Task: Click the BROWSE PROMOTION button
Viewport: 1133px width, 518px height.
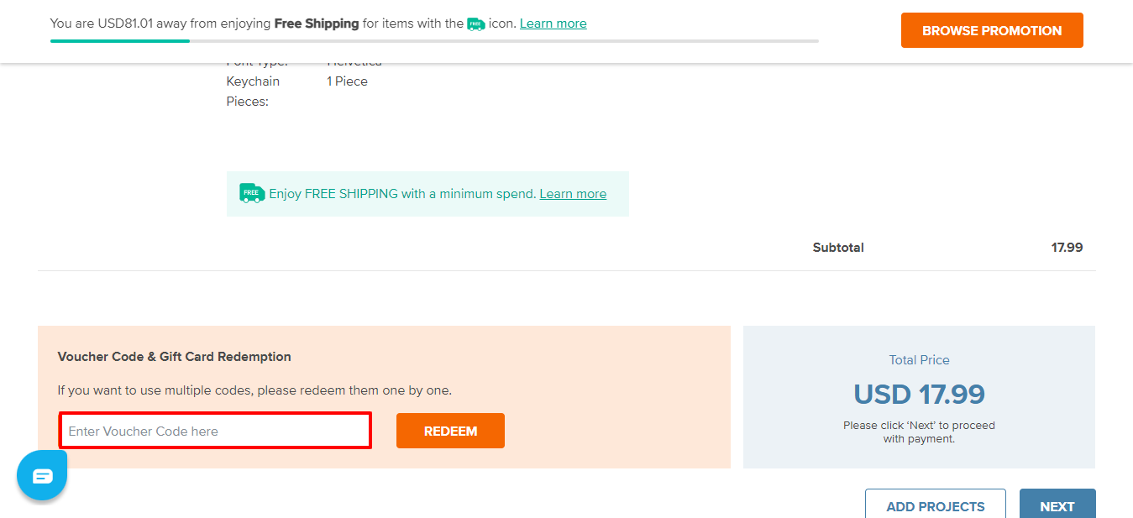Action: 992,30
